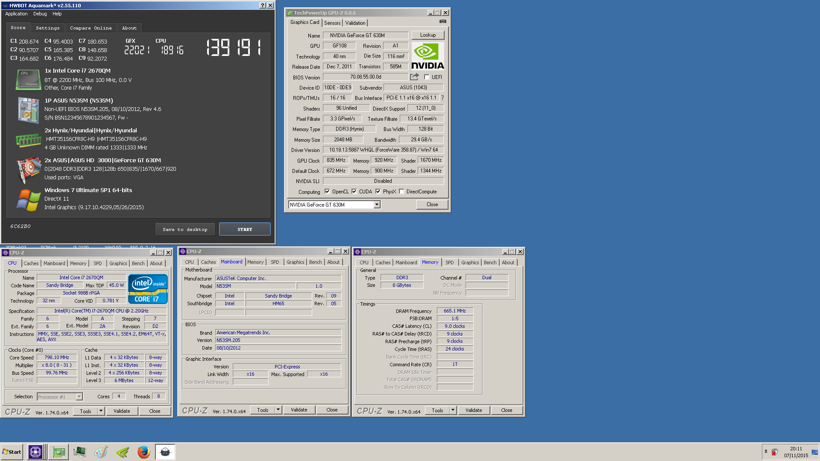Viewport: 820px width, 461px height.
Task: Launch Firefox from the taskbar
Action: [x=144, y=452]
